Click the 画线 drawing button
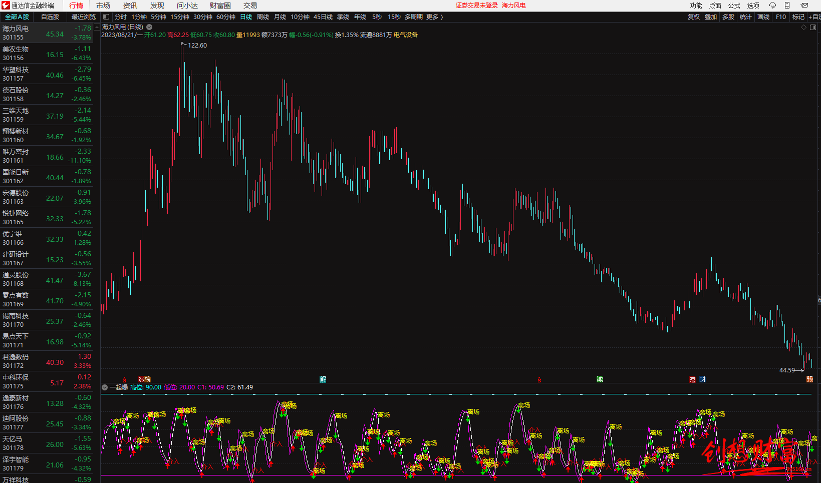The image size is (821, 483). 763,17
